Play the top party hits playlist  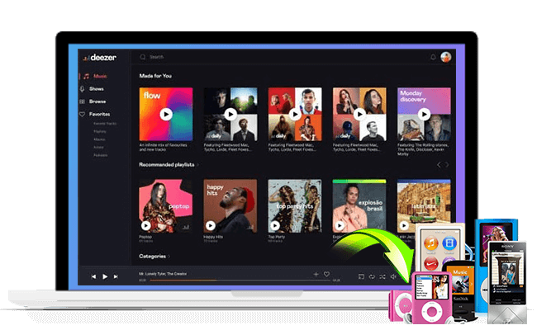click(x=274, y=225)
